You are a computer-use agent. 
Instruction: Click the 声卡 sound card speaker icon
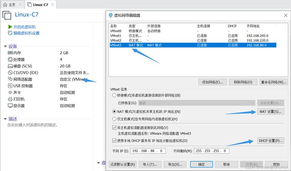tap(10, 92)
